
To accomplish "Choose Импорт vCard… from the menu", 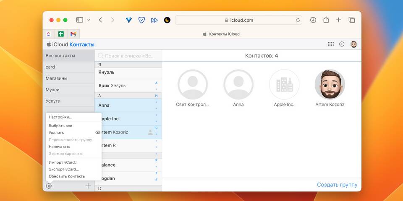I will pos(63,162).
